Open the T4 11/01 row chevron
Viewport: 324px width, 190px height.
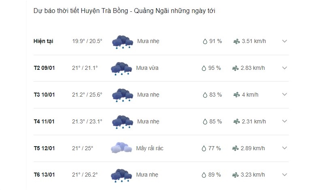pos(285,121)
